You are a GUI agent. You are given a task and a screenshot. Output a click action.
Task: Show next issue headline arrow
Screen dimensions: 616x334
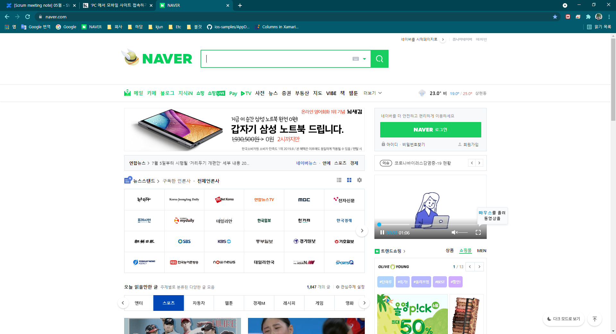[x=479, y=163]
